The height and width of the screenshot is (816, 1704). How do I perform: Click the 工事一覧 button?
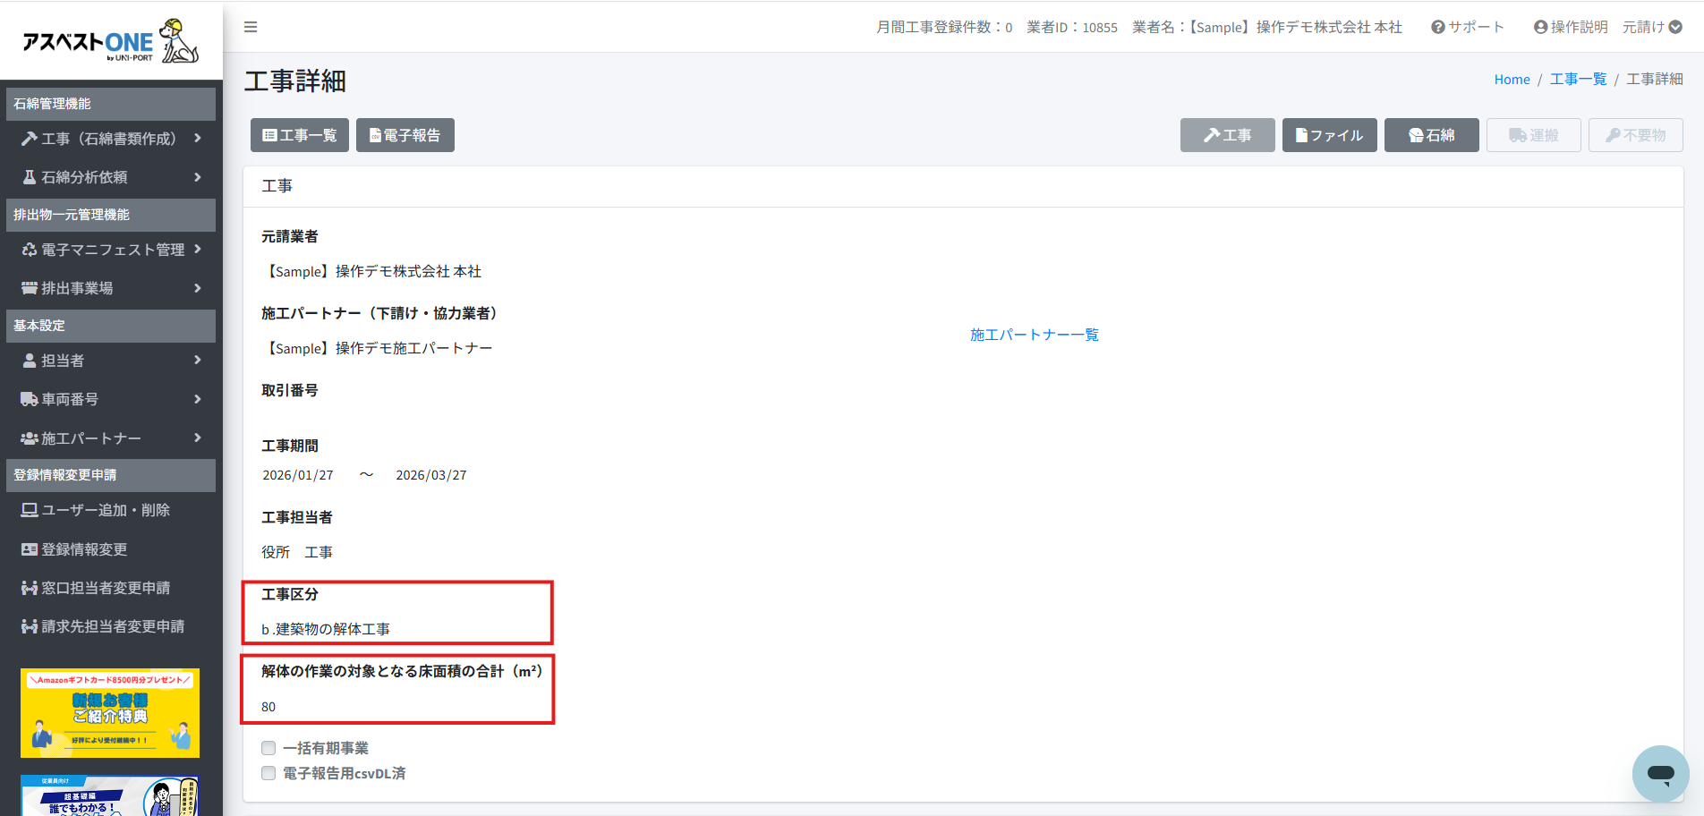point(300,135)
